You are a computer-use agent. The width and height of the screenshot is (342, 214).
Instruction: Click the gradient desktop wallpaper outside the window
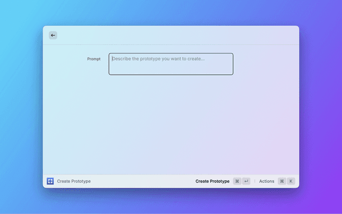click(x=21, y=107)
